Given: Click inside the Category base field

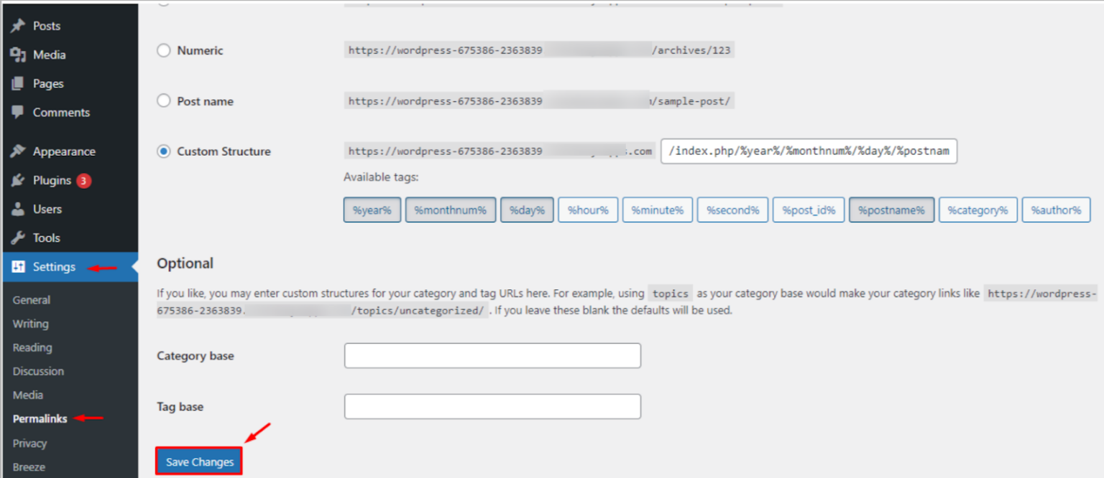Looking at the screenshot, I should click(492, 355).
